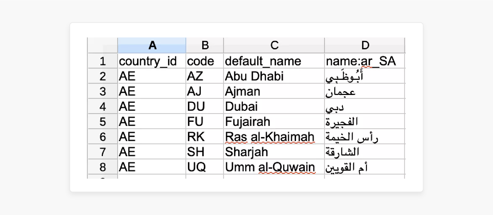Select the cell containing Dubai
Image resolution: width=493 pixels, height=215 pixels.
274,106
